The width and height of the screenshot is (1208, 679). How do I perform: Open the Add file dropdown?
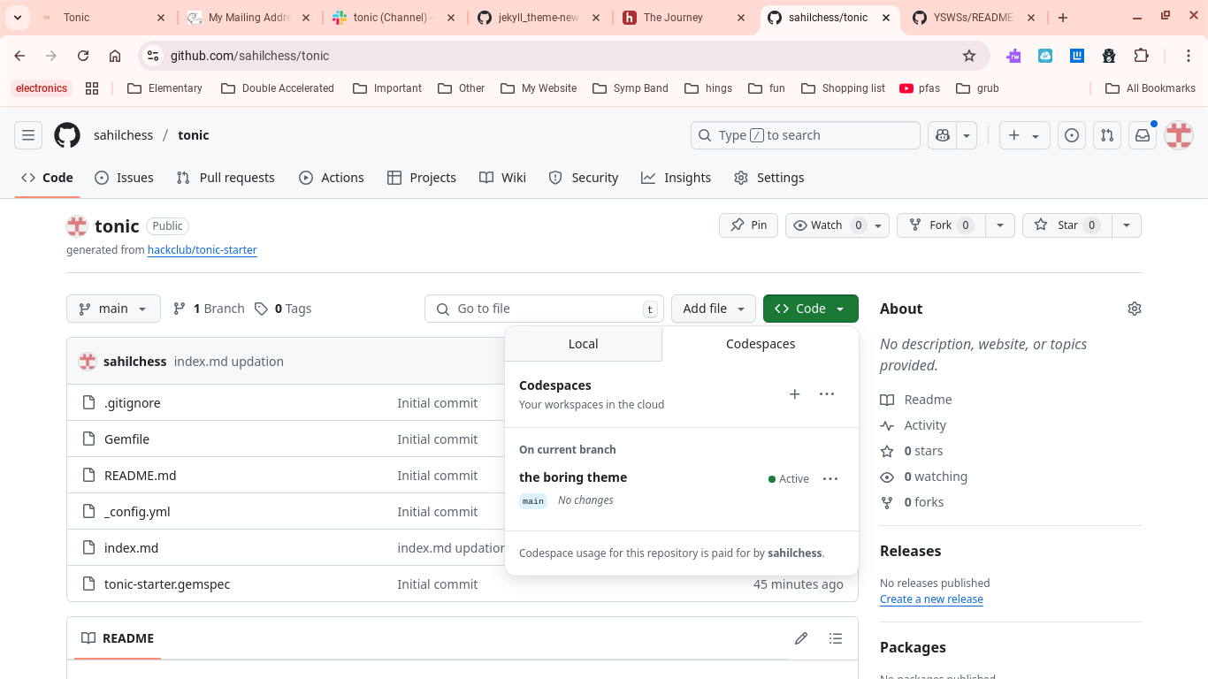coord(714,309)
